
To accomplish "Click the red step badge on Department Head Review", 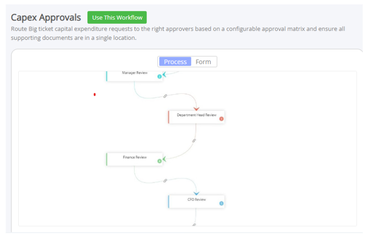I will 222,119.
